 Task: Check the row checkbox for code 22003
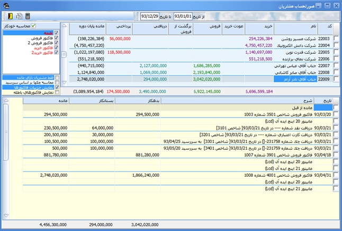pos(336,38)
